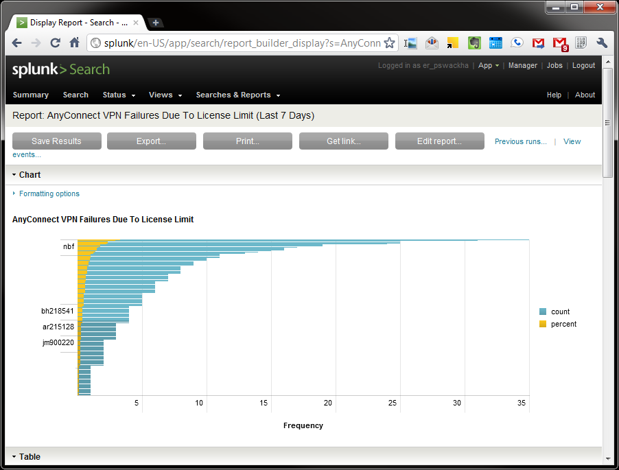Click the URL address bar

point(242,43)
